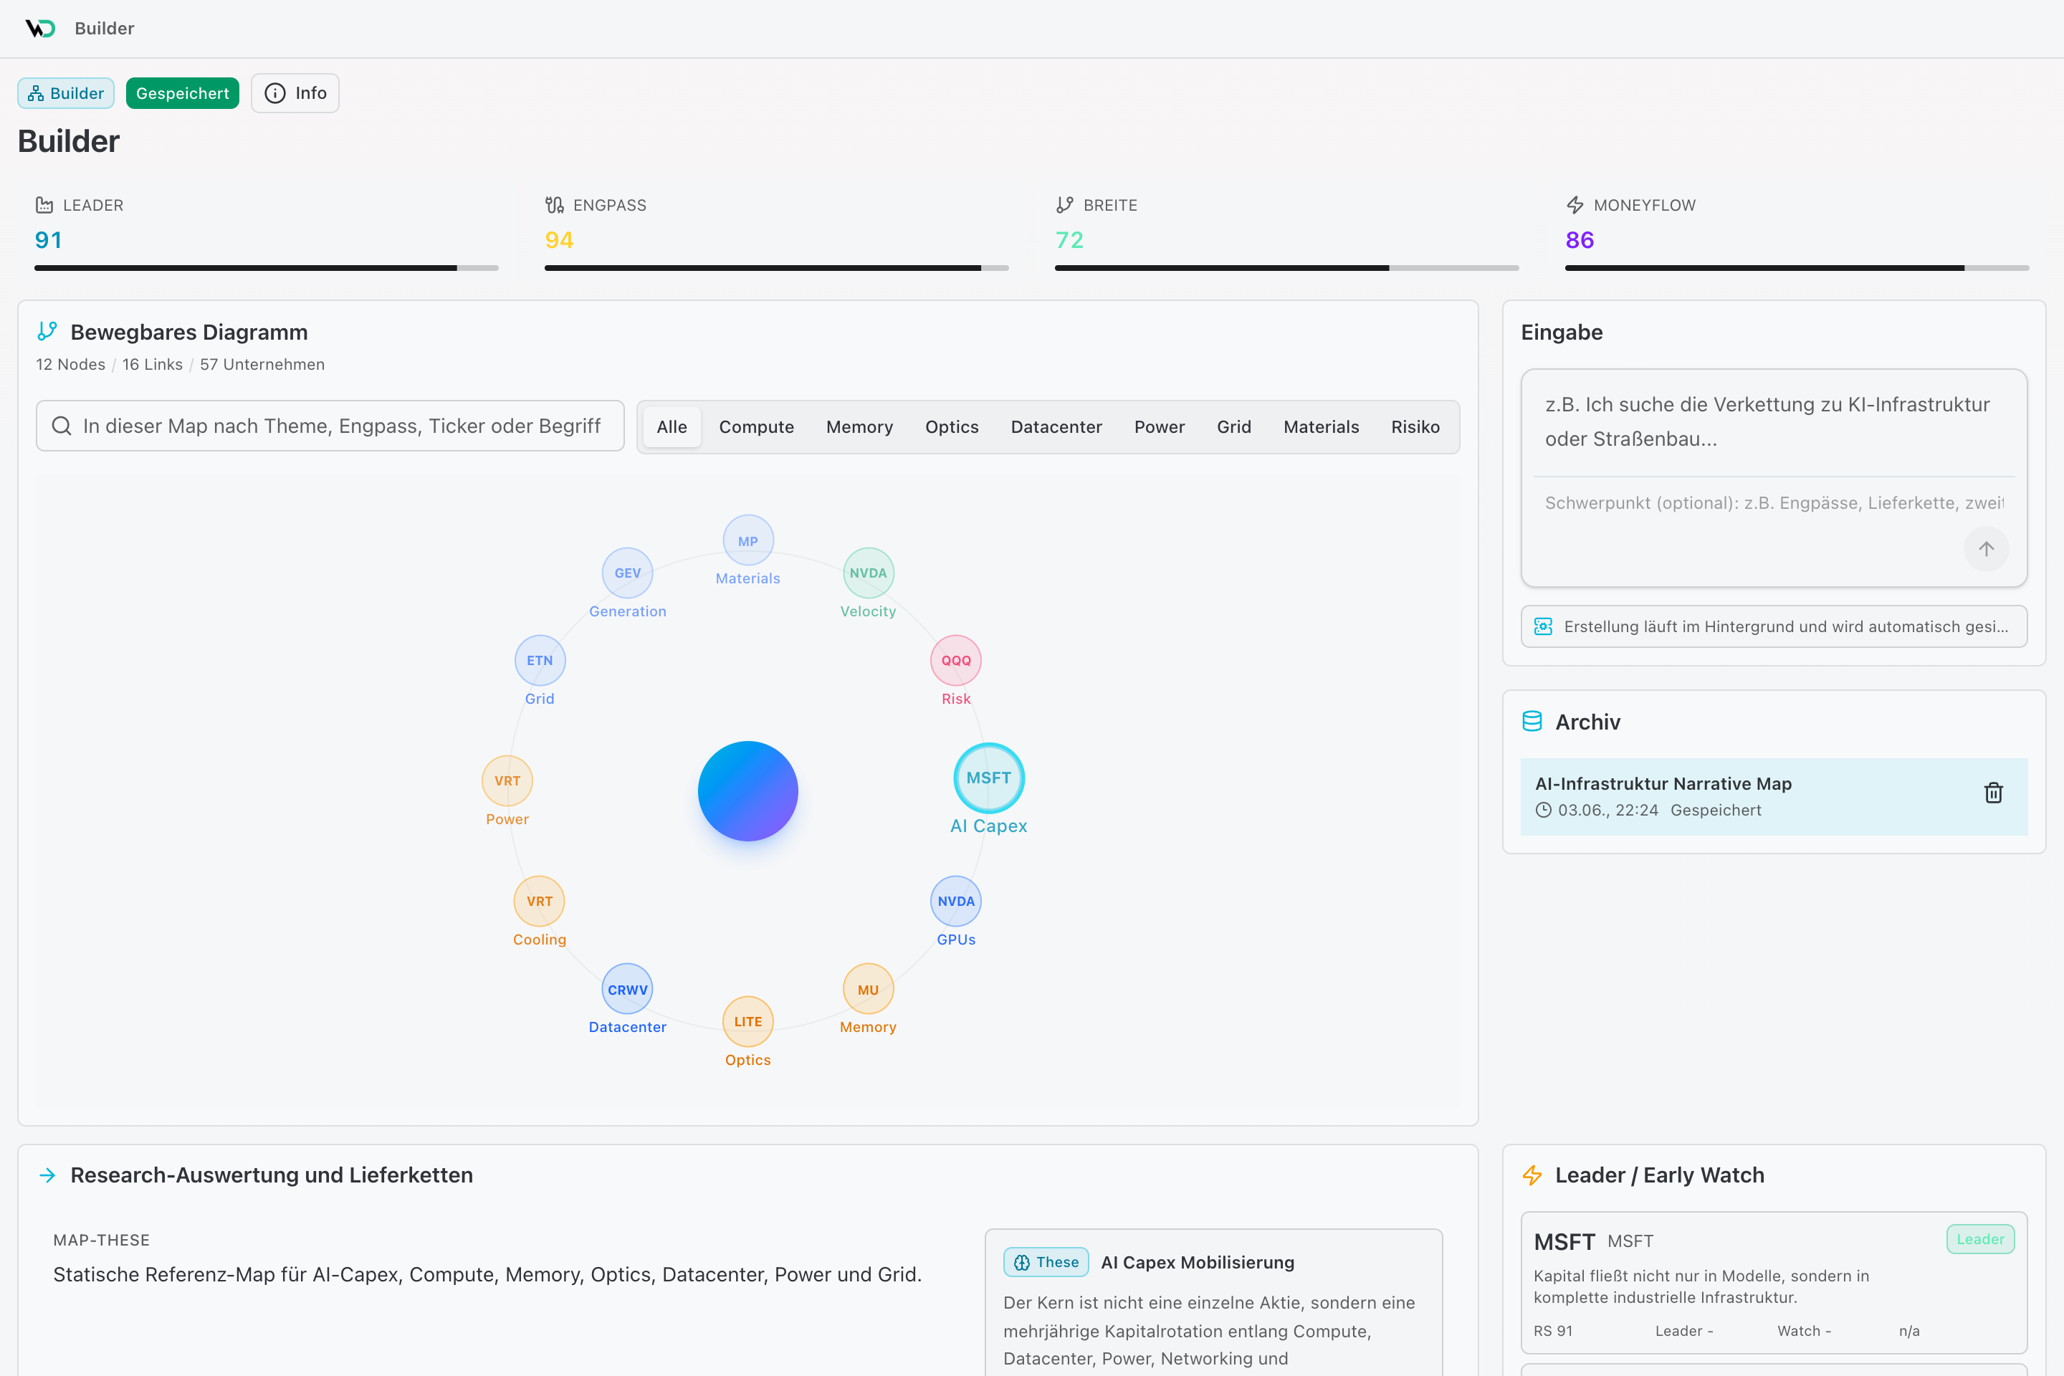Viewport: 2064px width, 1376px height.
Task: Click the WD logo in the header
Action: [40, 28]
